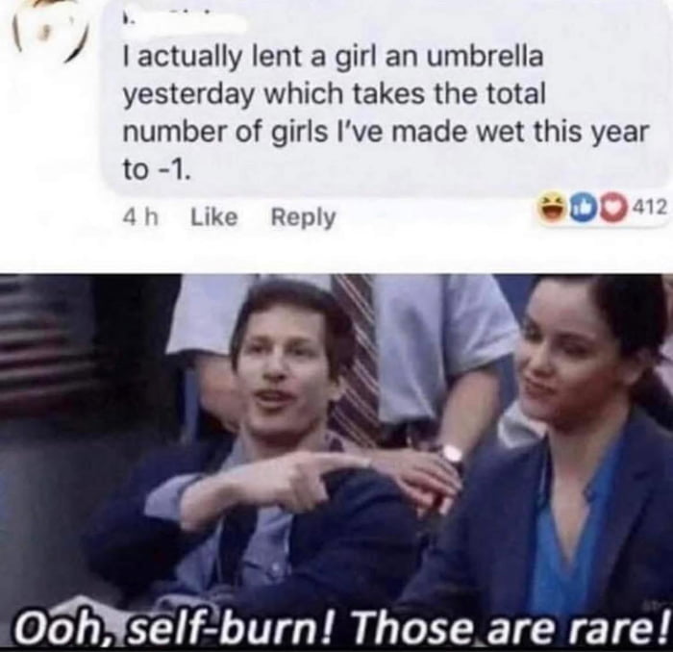Click the Reply link under the comment
This screenshot has height=652, width=673.
click(303, 218)
